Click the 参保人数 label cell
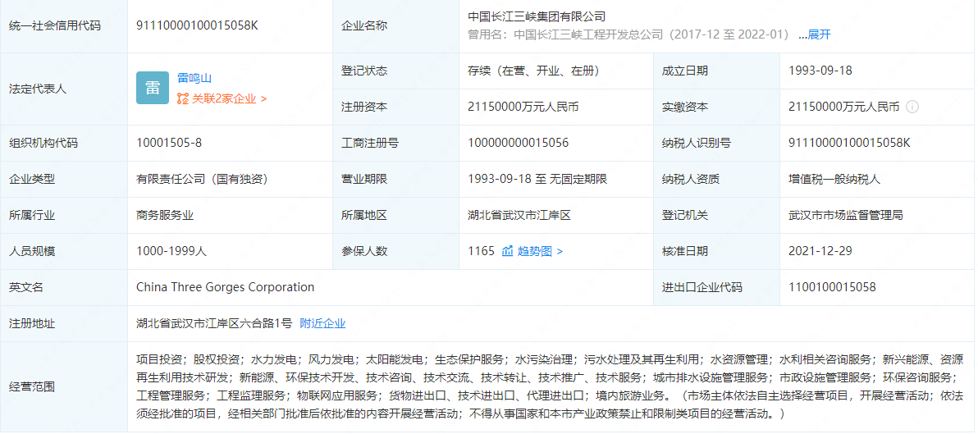 click(395, 252)
